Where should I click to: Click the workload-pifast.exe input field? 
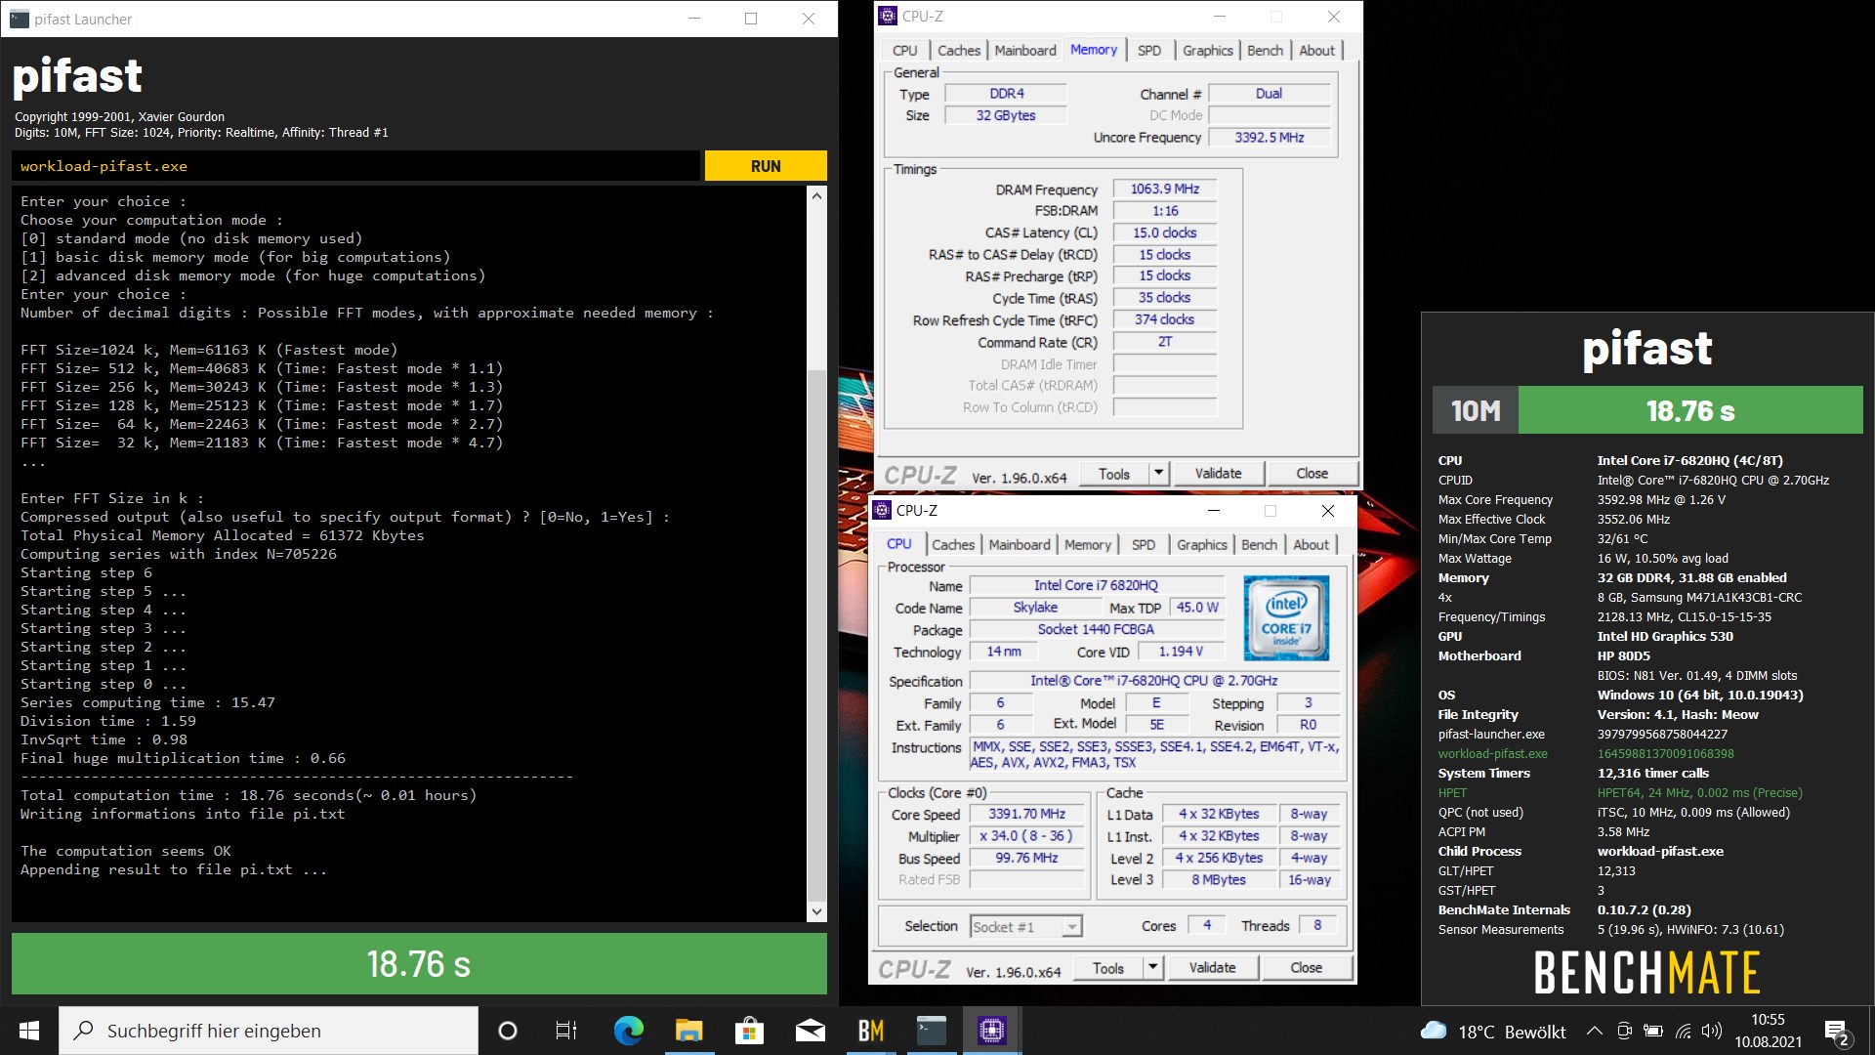click(356, 166)
